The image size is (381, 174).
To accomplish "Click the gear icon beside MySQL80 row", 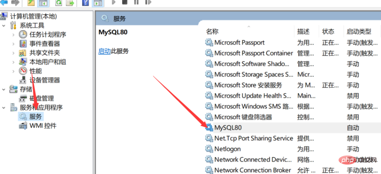I will 209,127.
